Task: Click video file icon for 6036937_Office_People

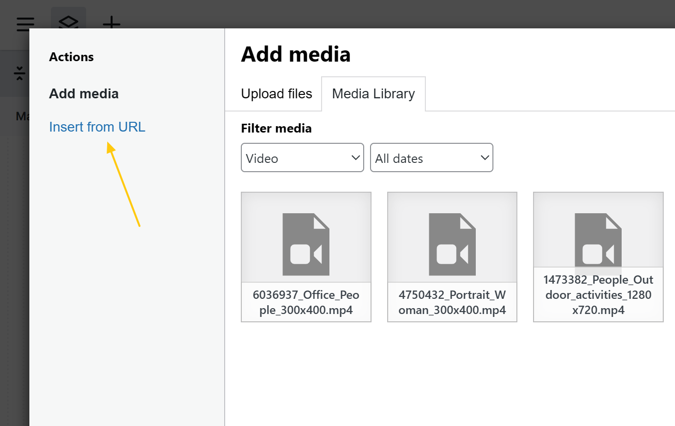Action: [306, 244]
